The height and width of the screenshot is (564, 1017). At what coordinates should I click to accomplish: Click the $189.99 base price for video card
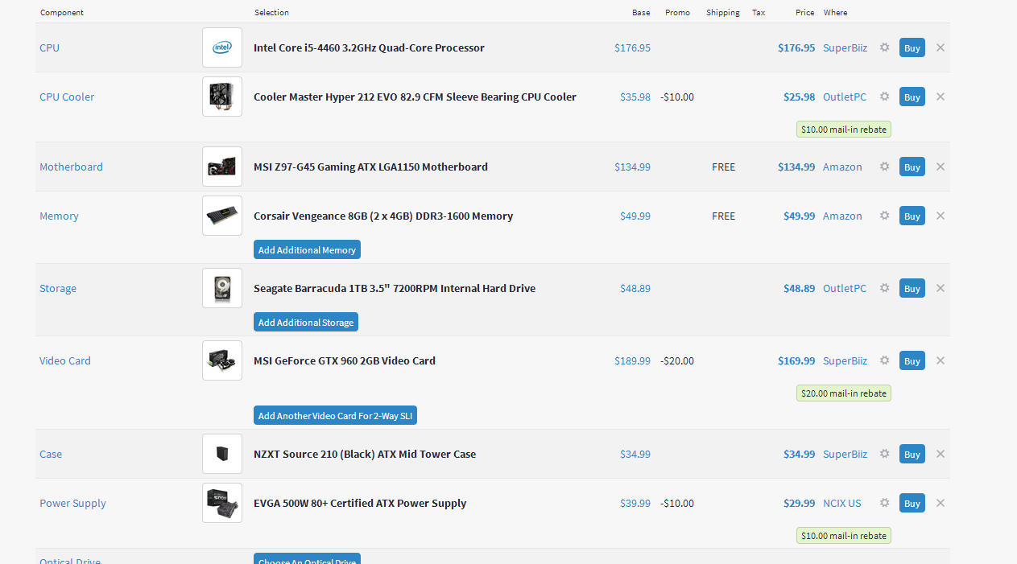[632, 360]
